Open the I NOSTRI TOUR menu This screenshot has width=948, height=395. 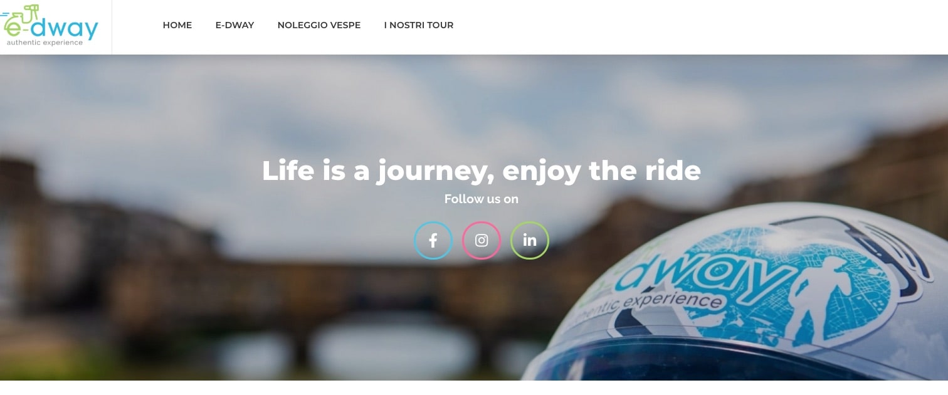tap(419, 25)
